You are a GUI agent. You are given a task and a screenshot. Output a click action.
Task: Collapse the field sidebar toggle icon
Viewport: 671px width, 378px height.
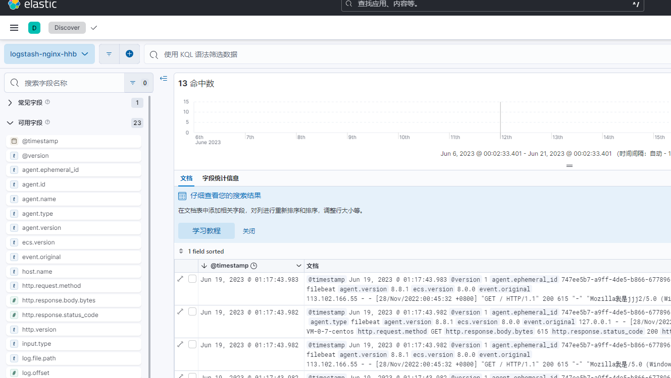click(164, 78)
